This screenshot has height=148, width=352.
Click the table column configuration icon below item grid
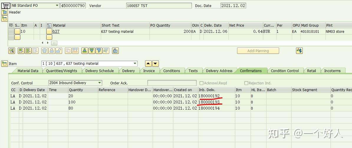54,43
